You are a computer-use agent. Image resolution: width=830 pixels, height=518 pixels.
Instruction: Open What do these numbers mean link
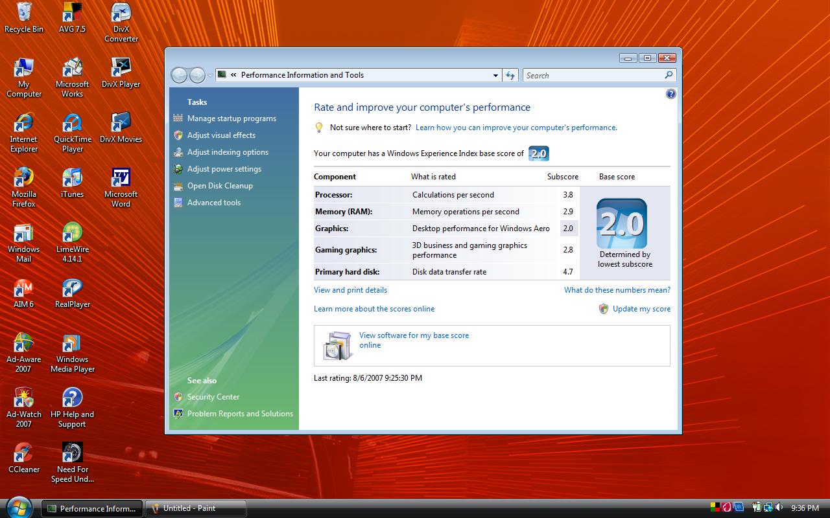(617, 290)
